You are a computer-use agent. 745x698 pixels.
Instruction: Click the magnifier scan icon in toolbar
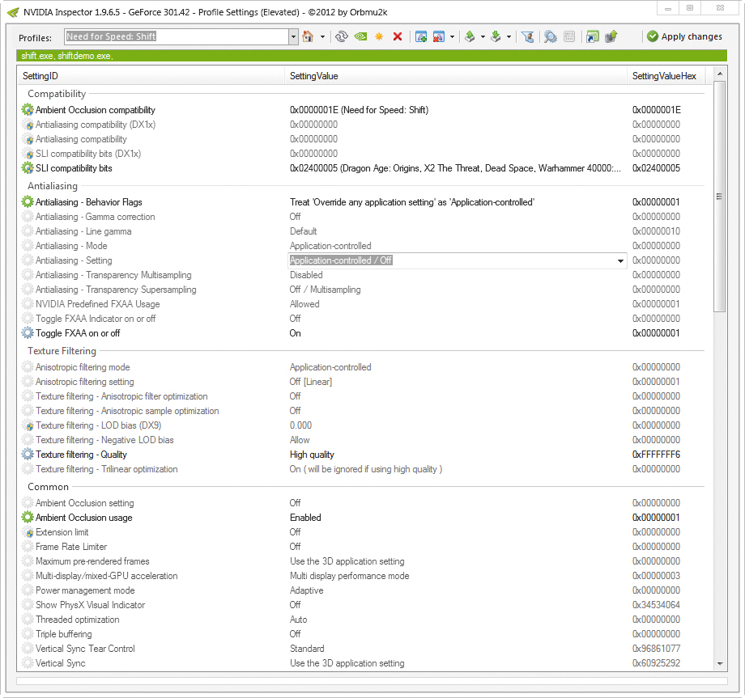click(550, 36)
